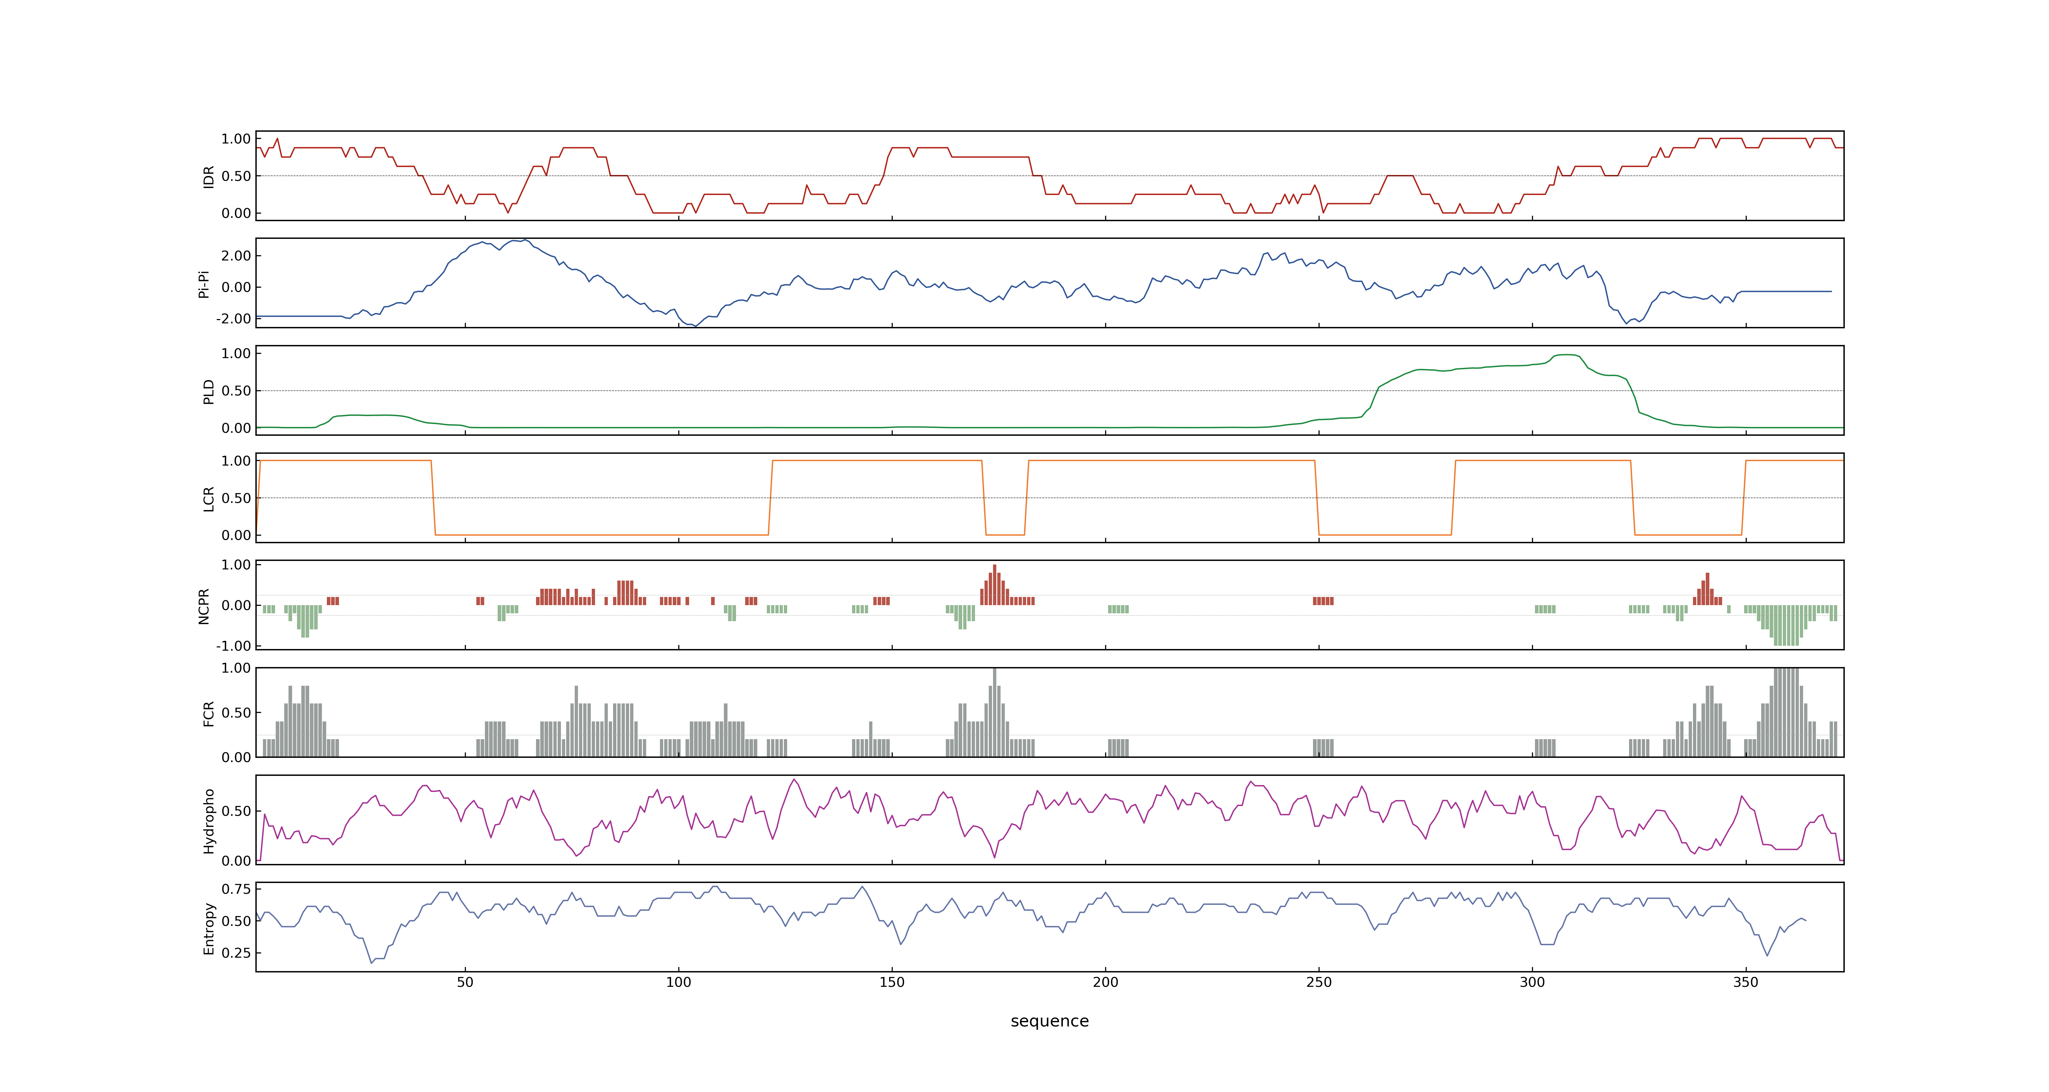Click the 0.50 tick on the LCR axis
This screenshot has width=2049, height=1092.
pyautogui.click(x=236, y=498)
